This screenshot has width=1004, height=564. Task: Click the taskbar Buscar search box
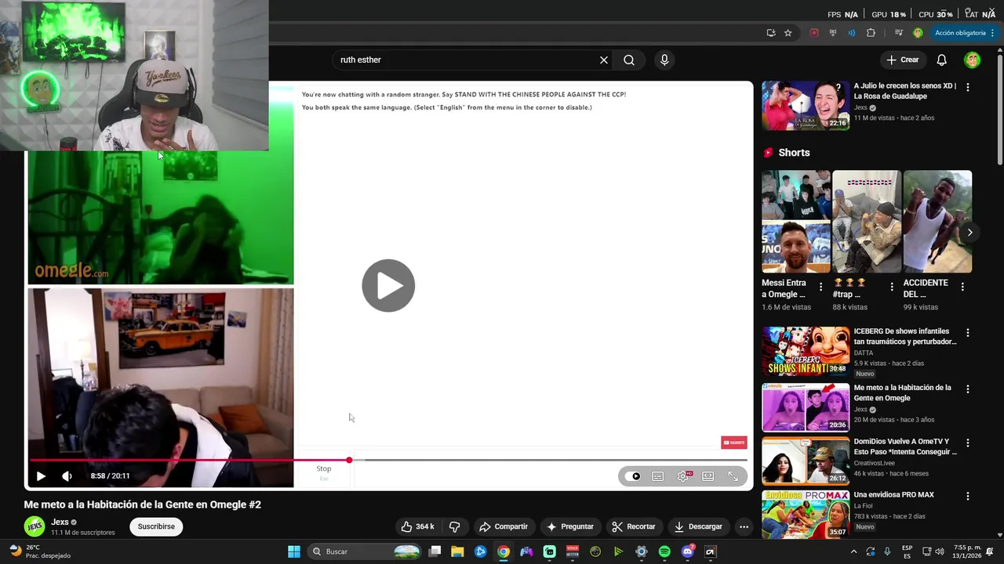click(365, 551)
